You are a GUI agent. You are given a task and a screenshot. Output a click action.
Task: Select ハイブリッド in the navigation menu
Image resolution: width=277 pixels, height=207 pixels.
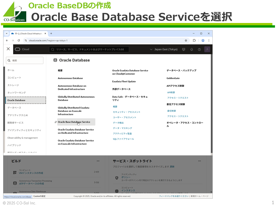(14, 145)
